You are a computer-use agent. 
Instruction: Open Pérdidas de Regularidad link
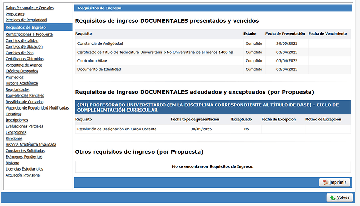[26, 20]
